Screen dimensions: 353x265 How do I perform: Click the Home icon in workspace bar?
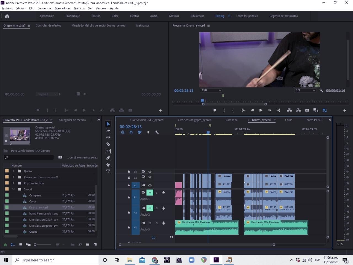point(7,16)
